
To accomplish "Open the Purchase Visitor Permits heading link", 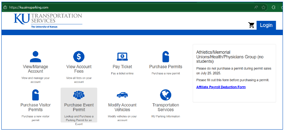I will [x=35, y=107].
